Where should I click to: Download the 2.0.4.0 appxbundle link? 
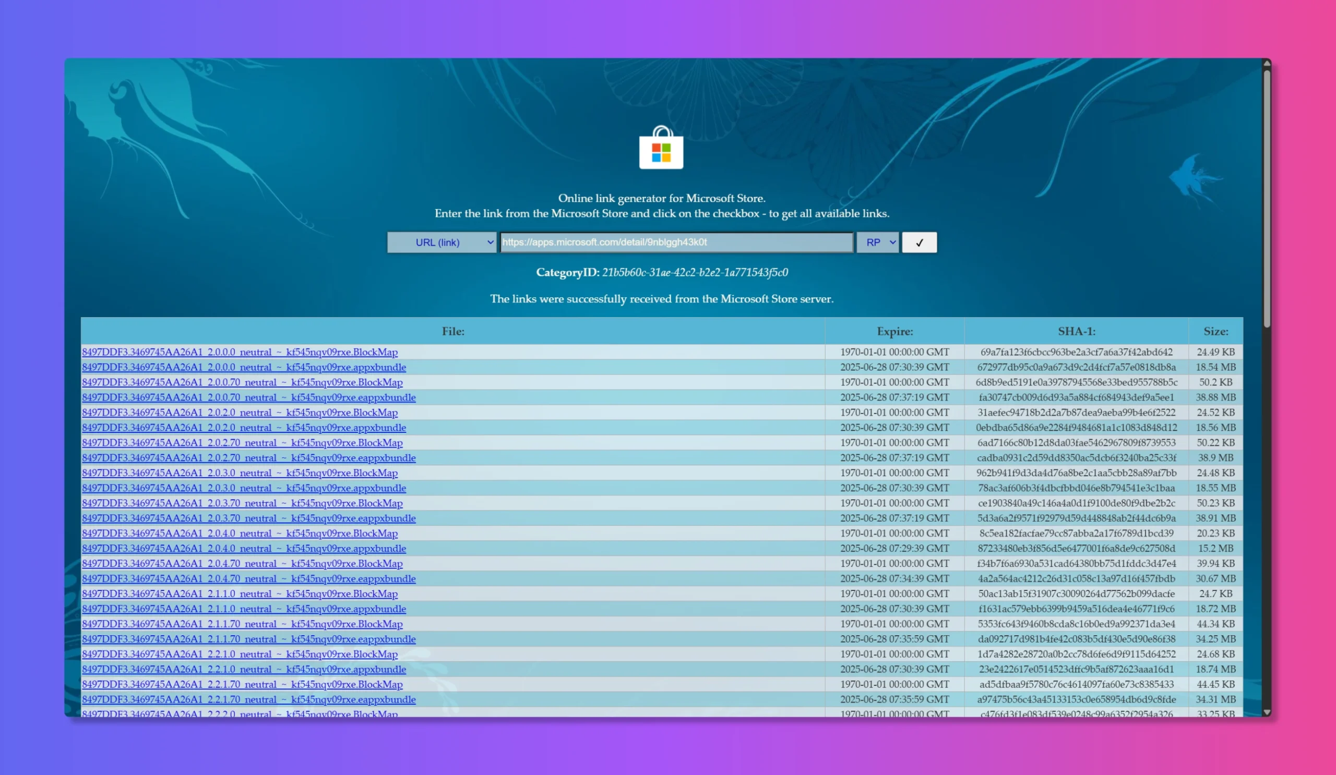tap(244, 548)
